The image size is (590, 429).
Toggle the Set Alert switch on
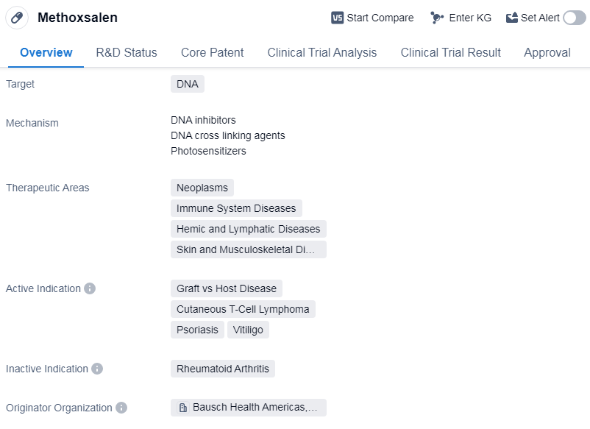coord(574,18)
